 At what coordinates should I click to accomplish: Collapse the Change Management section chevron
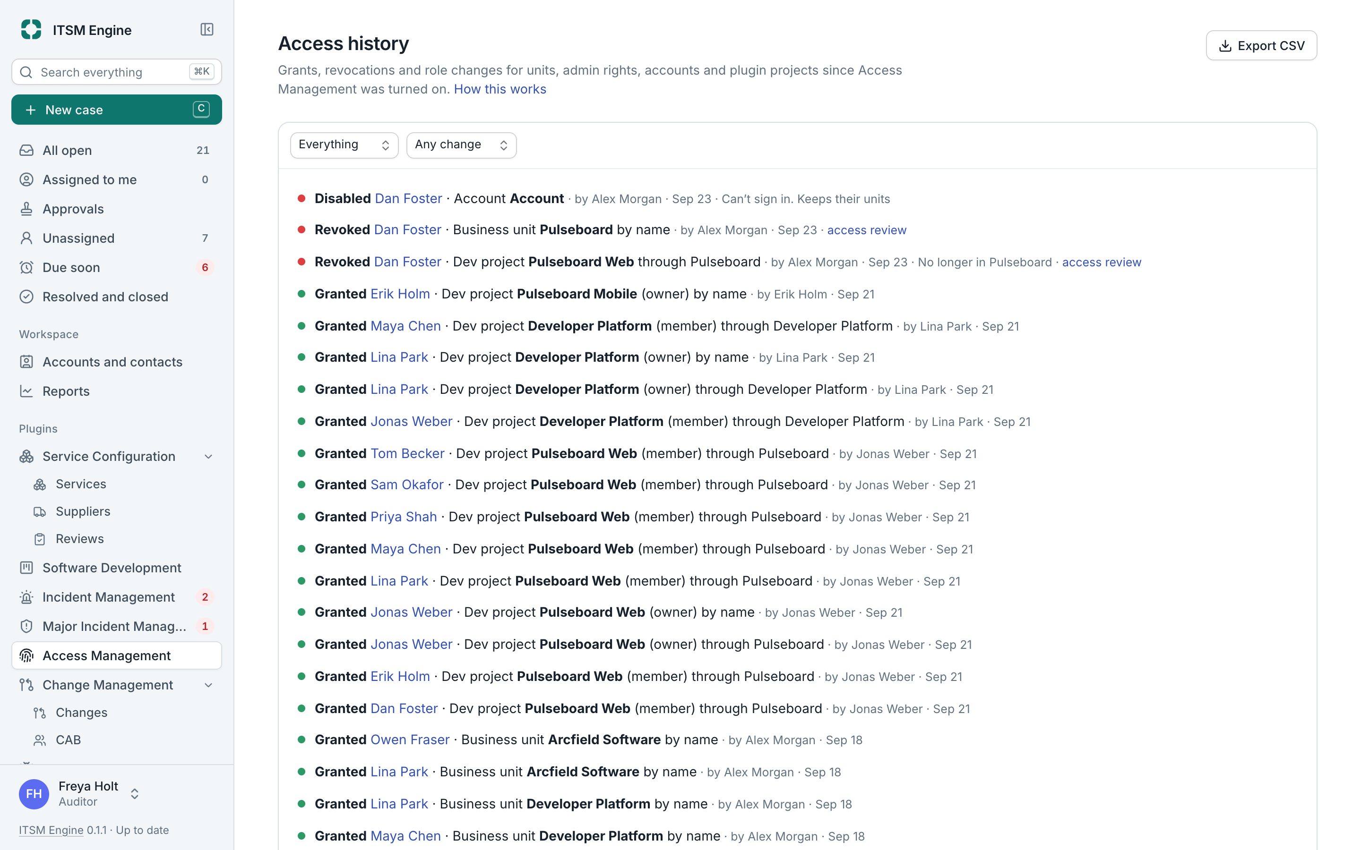209,685
